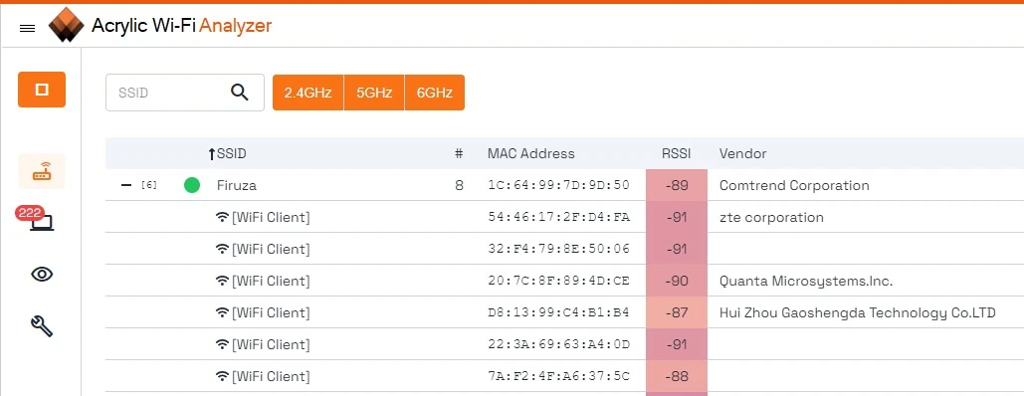1024x396 pixels.
Task: Collapse the Firuza network row
Action: pos(126,186)
